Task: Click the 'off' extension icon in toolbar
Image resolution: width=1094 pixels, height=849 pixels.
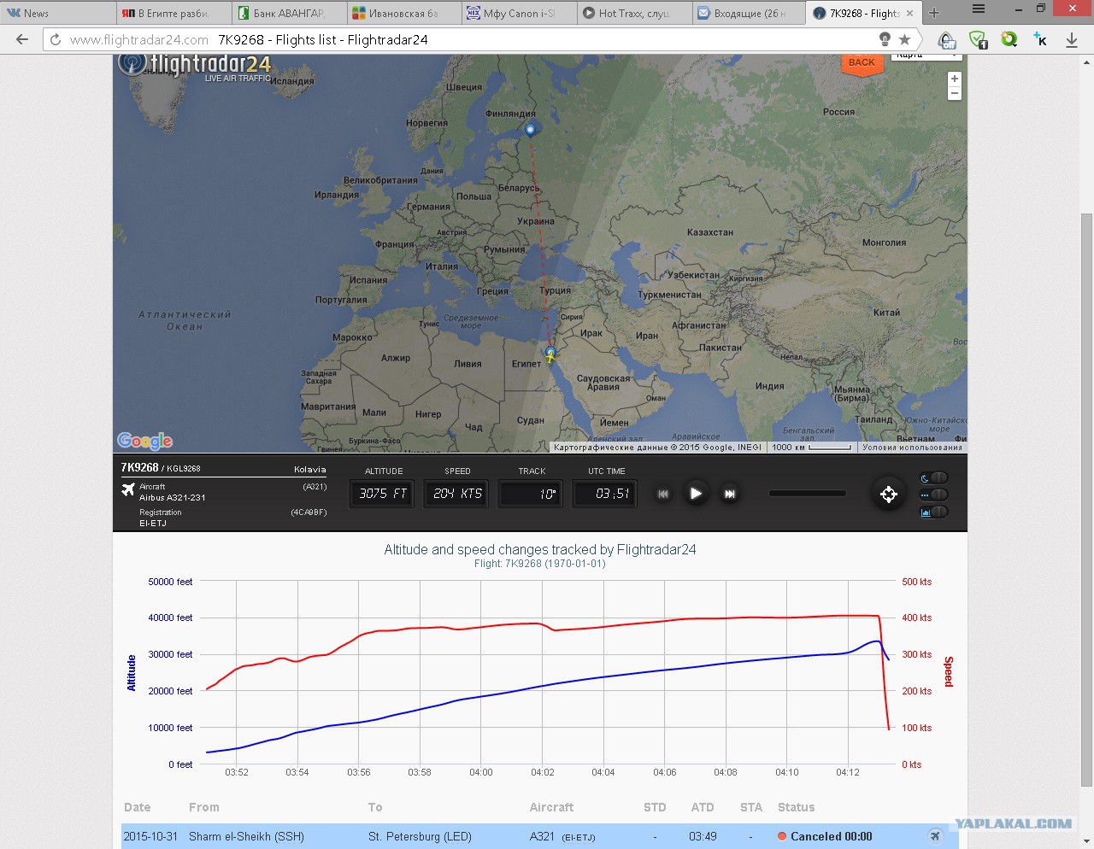Action: point(947,39)
